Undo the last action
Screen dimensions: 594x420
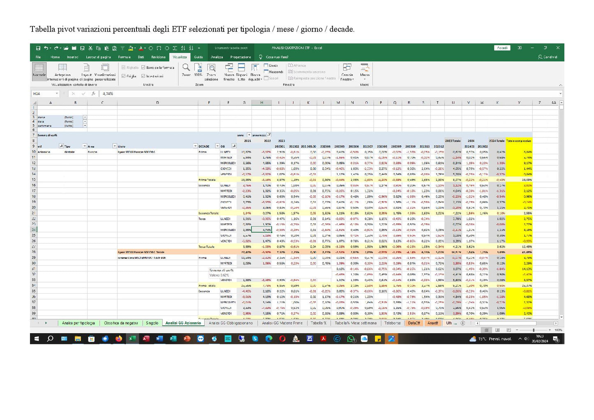(46, 48)
